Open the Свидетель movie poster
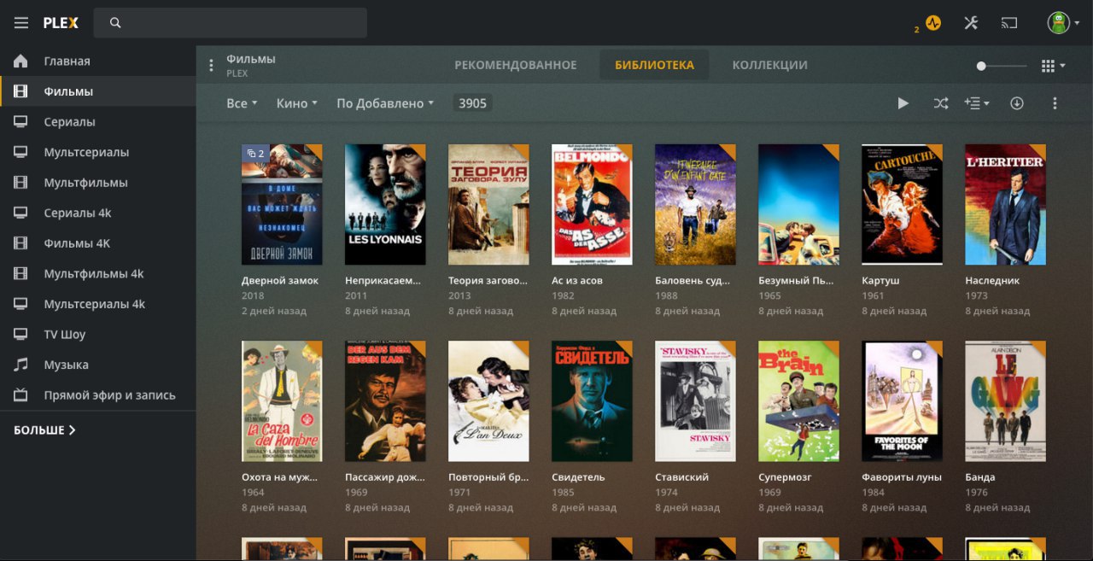 (592, 402)
